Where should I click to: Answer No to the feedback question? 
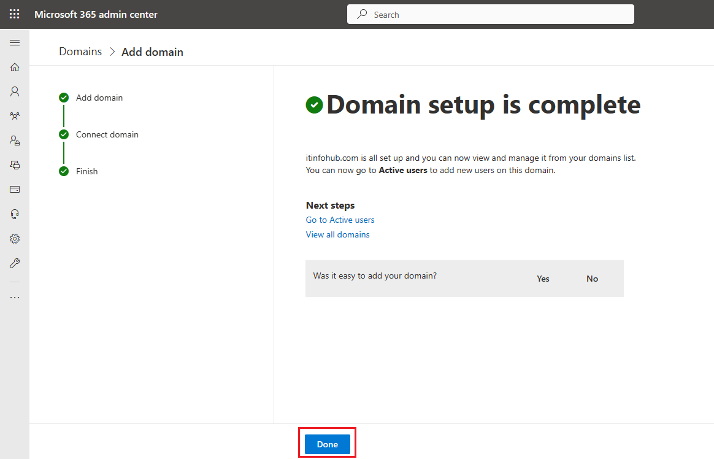click(x=592, y=279)
